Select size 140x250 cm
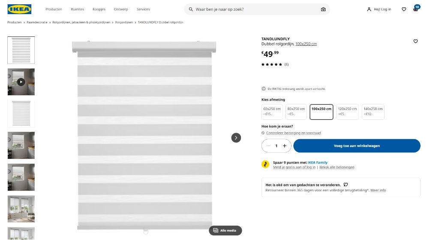 tap(373, 112)
